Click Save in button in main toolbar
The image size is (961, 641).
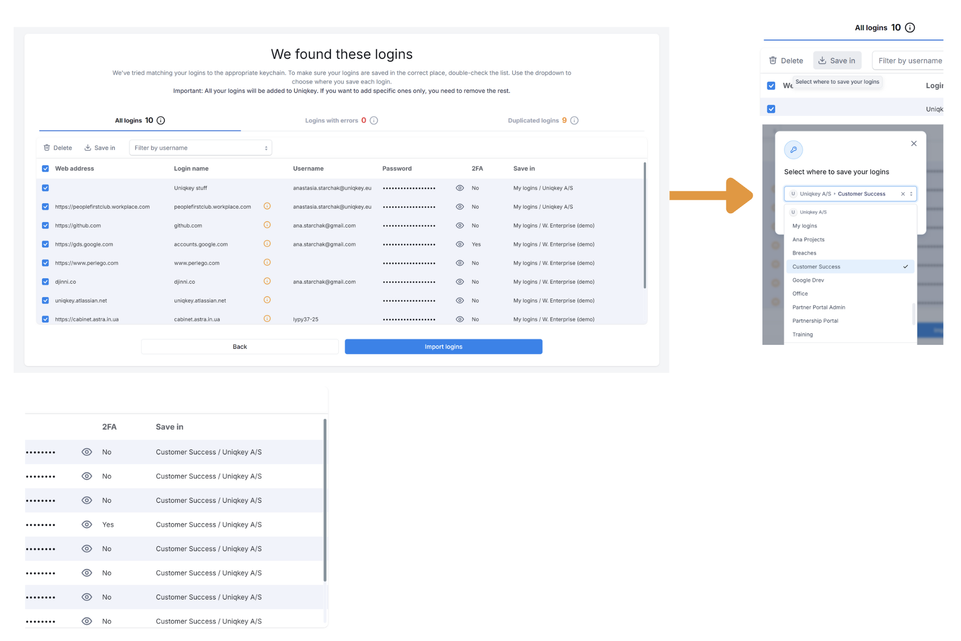coord(100,148)
